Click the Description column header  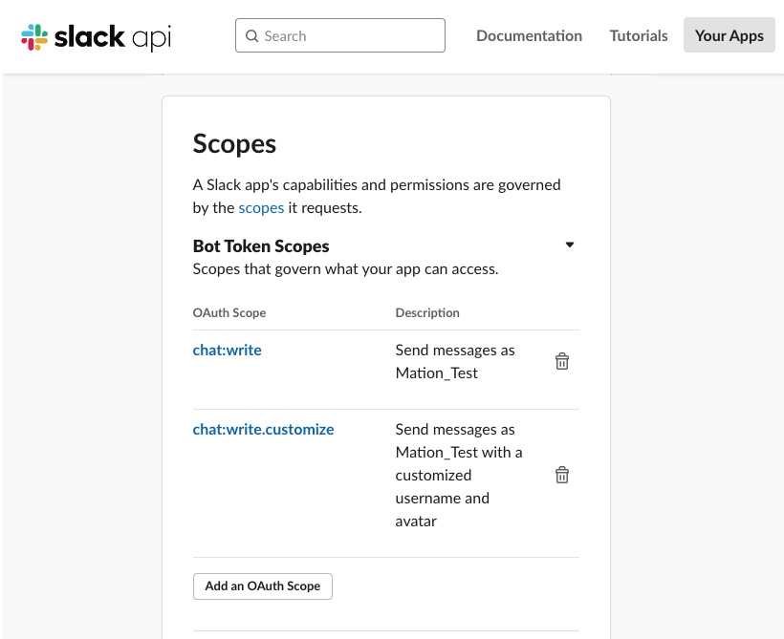pyautogui.click(x=427, y=312)
